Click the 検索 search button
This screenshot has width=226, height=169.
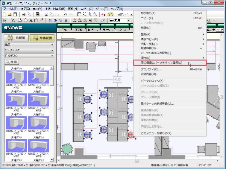pos(12,62)
